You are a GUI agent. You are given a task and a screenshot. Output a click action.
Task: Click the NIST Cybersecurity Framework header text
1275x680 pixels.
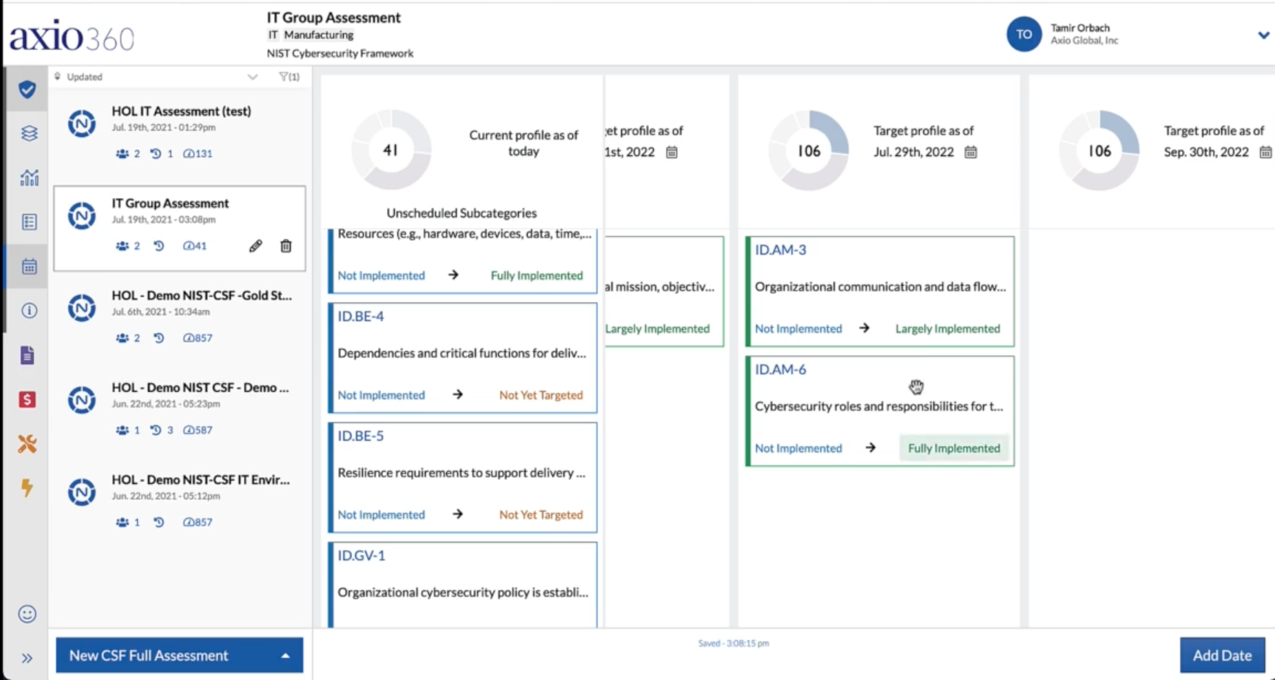(x=340, y=53)
